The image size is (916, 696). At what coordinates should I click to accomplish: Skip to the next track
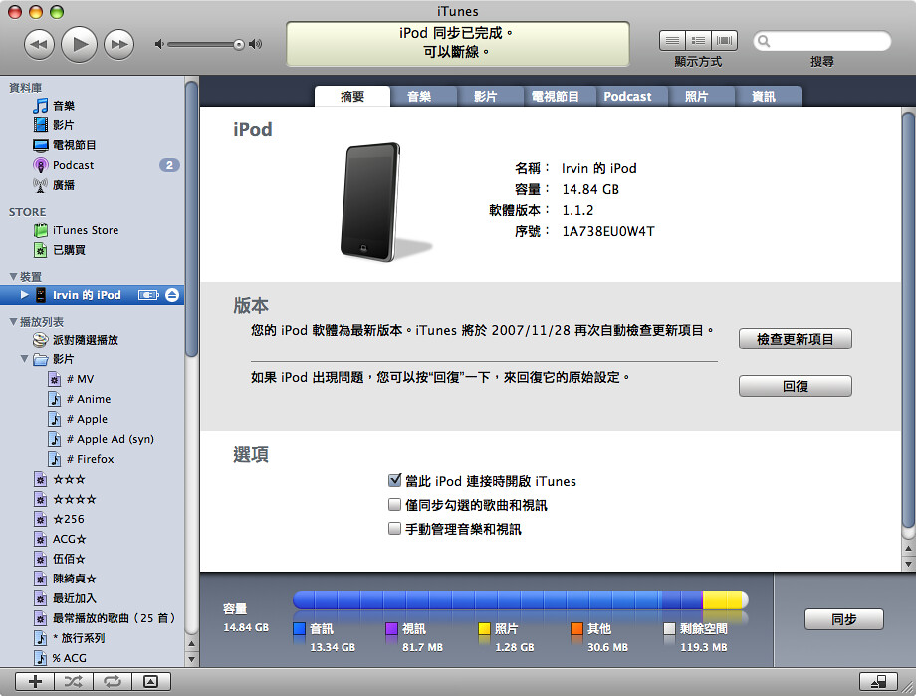118,44
